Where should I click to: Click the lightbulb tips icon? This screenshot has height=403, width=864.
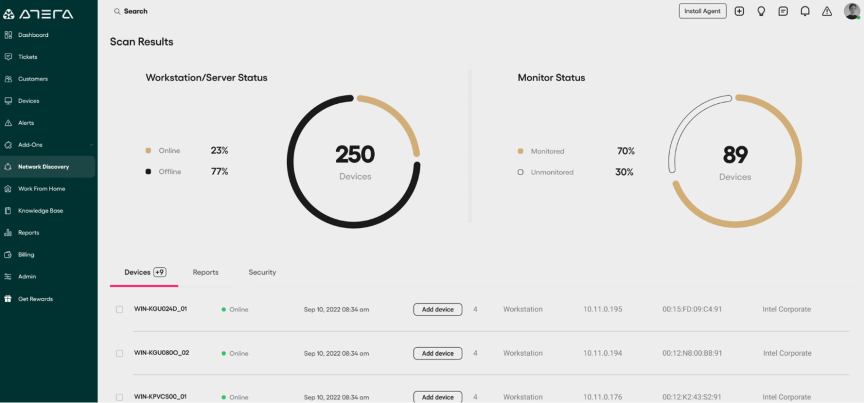(761, 10)
